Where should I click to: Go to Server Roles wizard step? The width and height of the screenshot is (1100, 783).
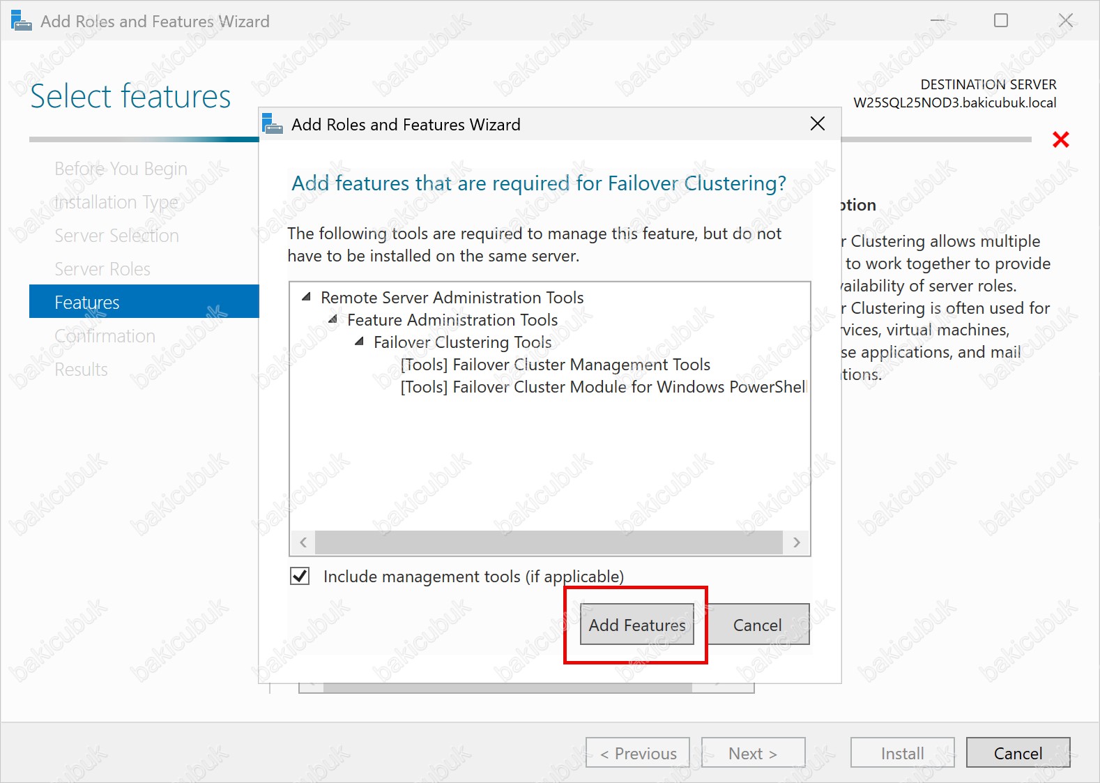coord(102,269)
